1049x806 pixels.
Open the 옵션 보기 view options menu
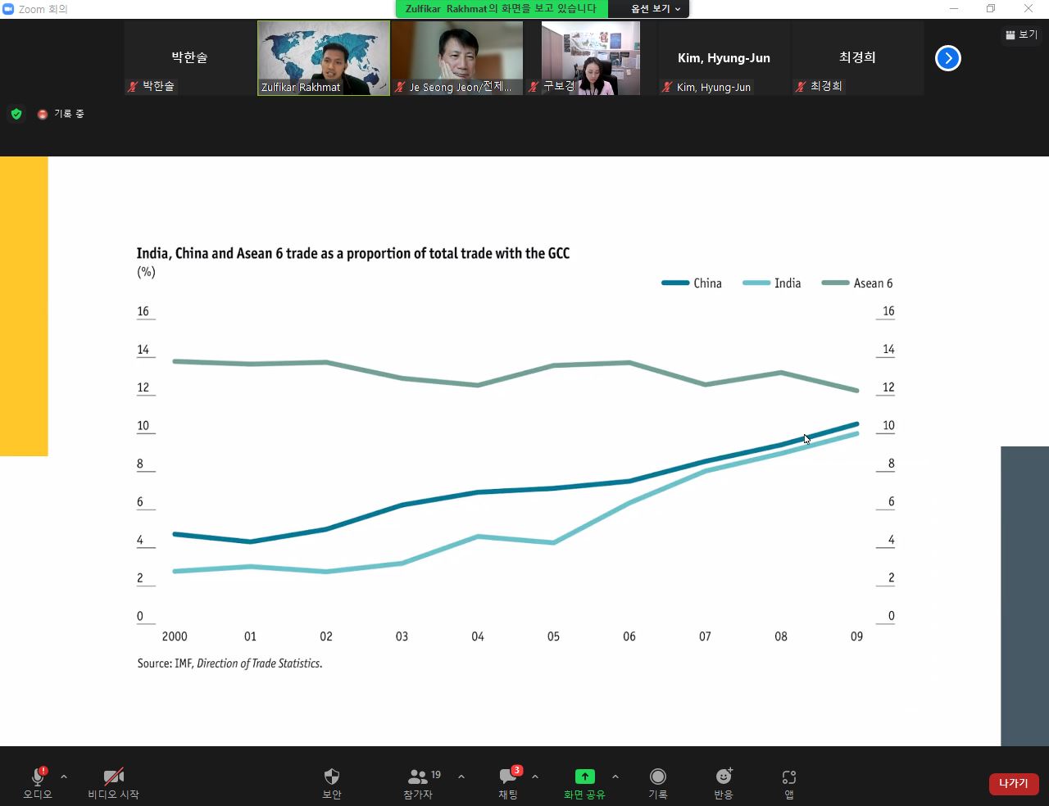coord(655,9)
